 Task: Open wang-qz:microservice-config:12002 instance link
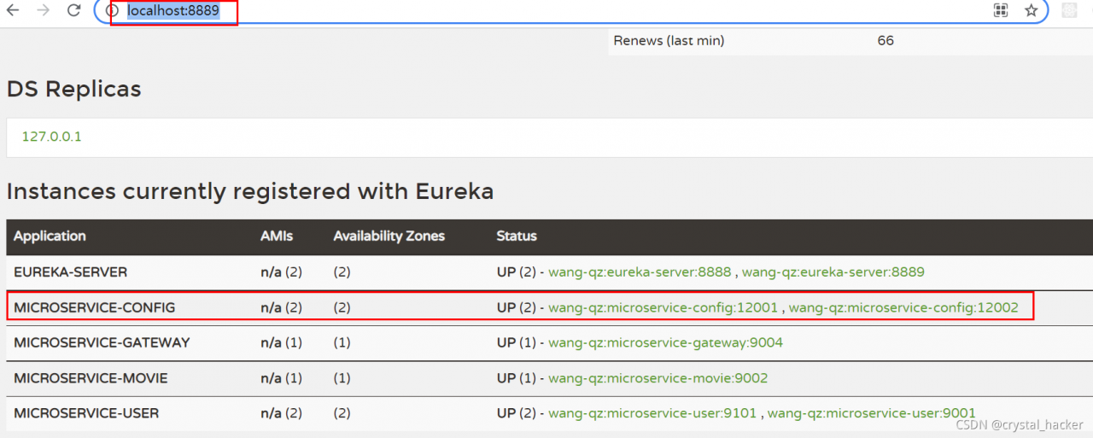[903, 307]
